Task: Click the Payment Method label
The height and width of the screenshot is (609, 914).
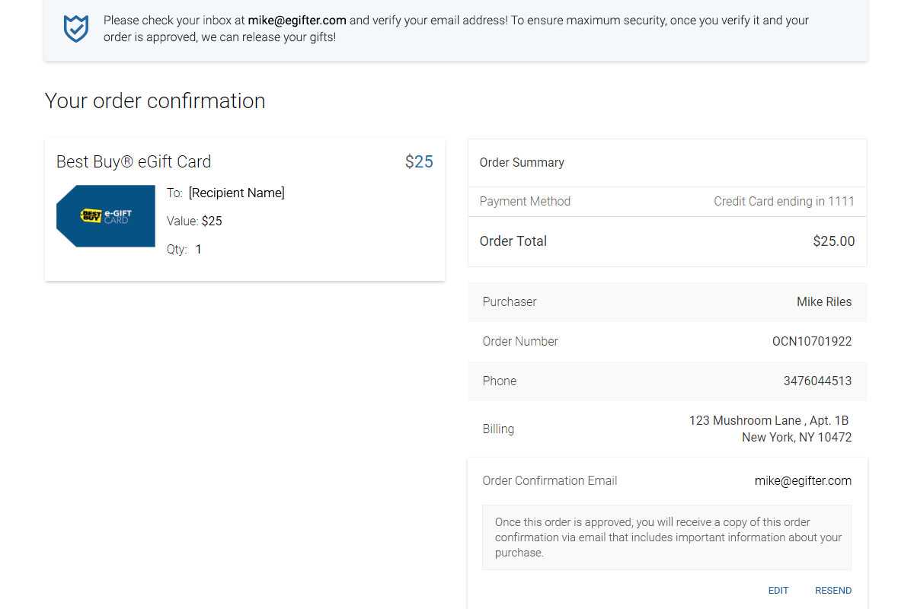Action: [525, 202]
